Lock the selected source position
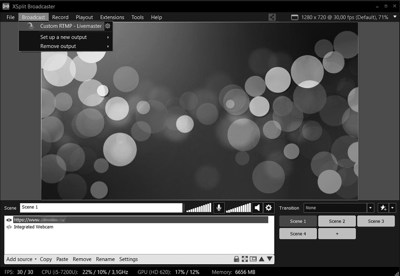Image resolution: width=400 pixels, height=276 pixels. [236, 259]
